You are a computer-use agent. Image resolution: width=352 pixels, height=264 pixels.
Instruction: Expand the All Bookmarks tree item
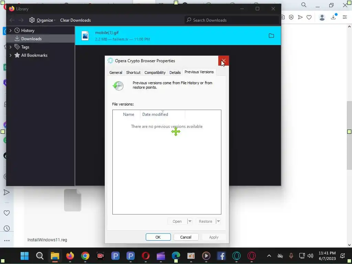(x=10, y=55)
